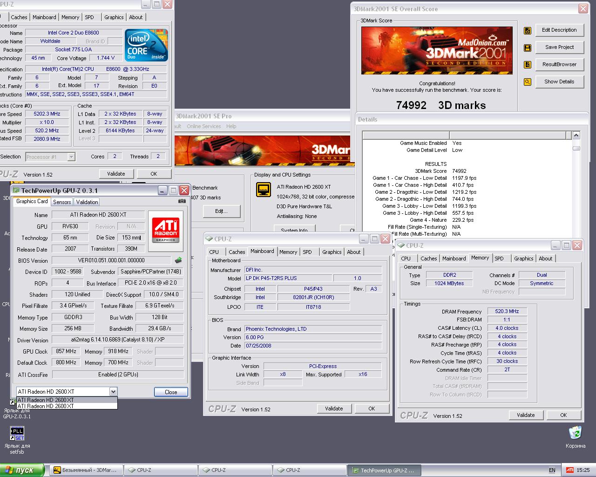Image resolution: width=596 pixels, height=477 pixels.
Task: Click the Edit Description icon in 3DMark score window
Action: tap(528, 30)
